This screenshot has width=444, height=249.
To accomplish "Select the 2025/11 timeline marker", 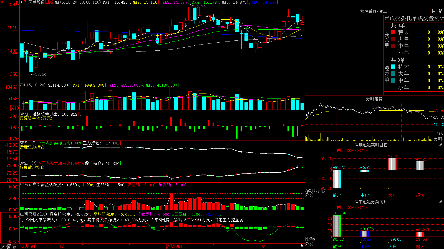I will [30, 246].
